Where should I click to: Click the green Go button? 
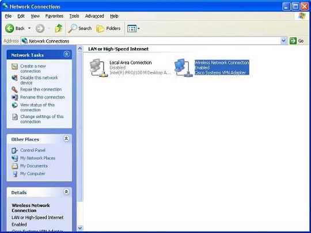tap(297, 41)
